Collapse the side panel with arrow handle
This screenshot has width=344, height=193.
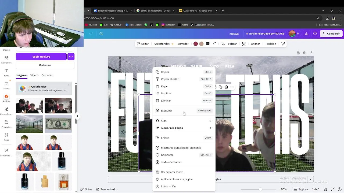pos(77,116)
